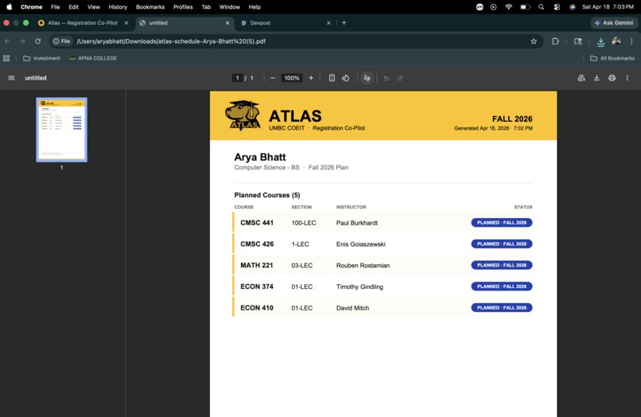Open the View menu
Viewport: 641px width, 417px height.
pos(94,7)
